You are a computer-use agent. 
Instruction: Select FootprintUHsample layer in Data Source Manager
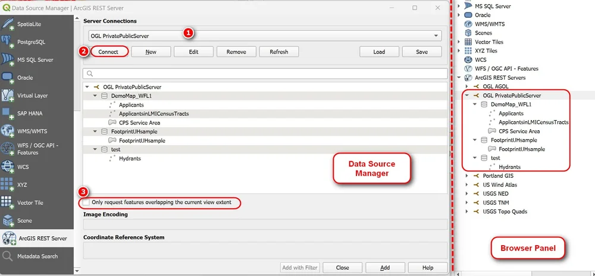pos(142,140)
